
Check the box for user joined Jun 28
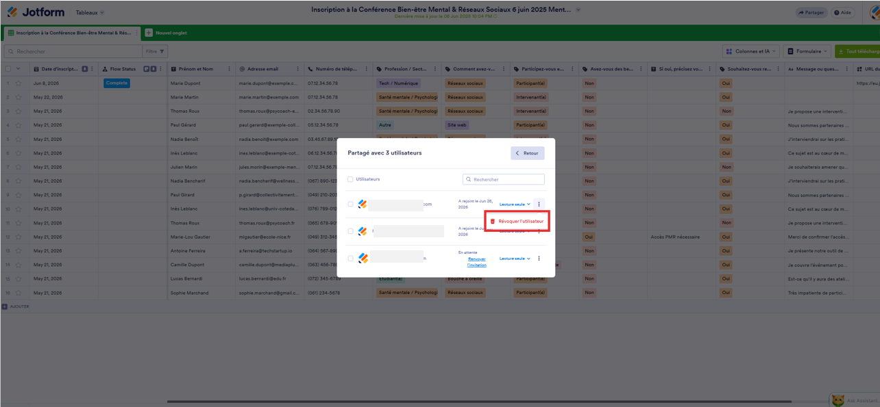(351, 204)
